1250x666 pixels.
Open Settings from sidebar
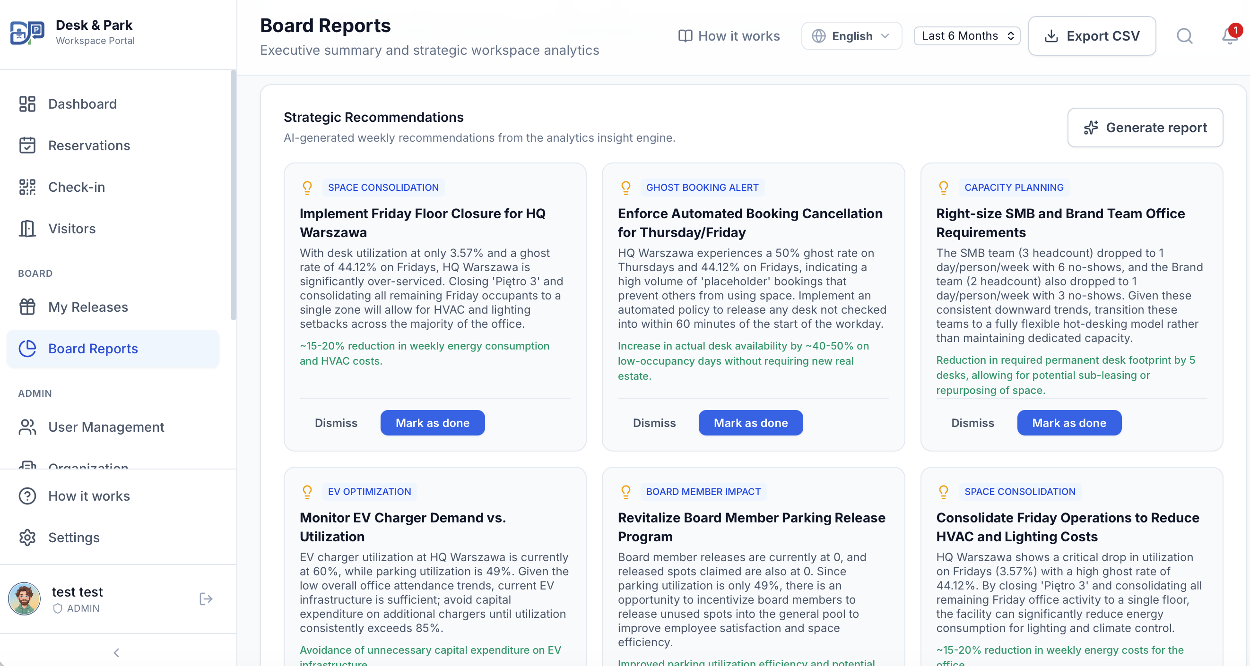click(x=113, y=538)
